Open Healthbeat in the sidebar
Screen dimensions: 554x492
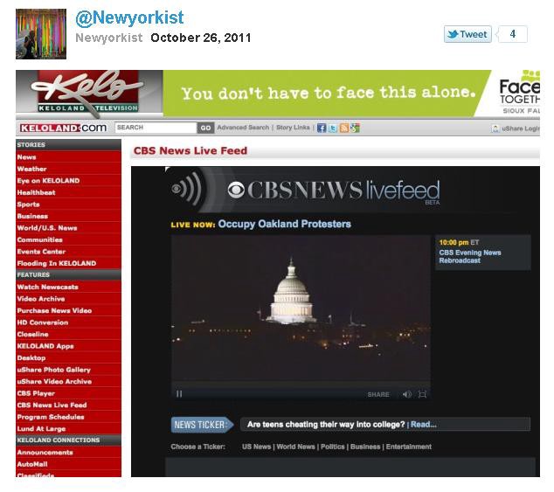click(x=68, y=192)
